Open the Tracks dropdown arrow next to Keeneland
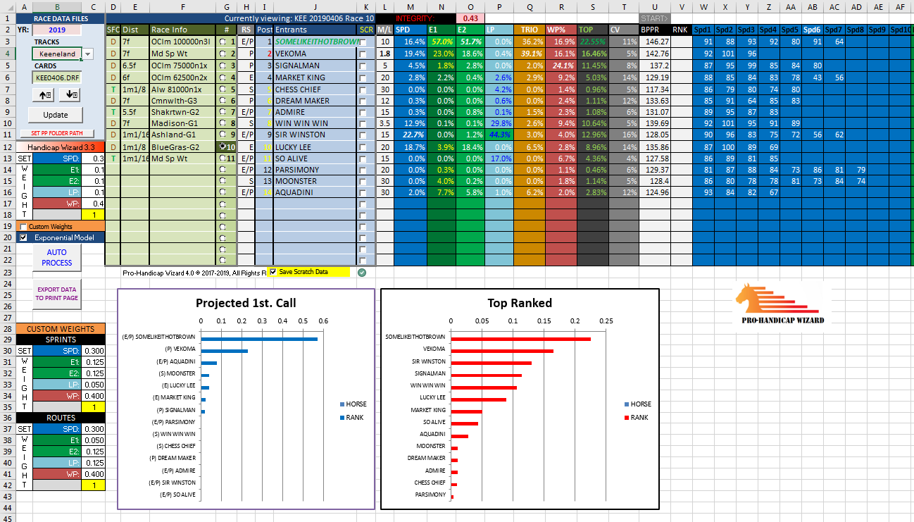 pos(87,54)
